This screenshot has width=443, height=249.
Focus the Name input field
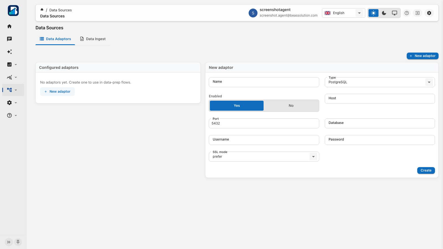click(x=264, y=82)
